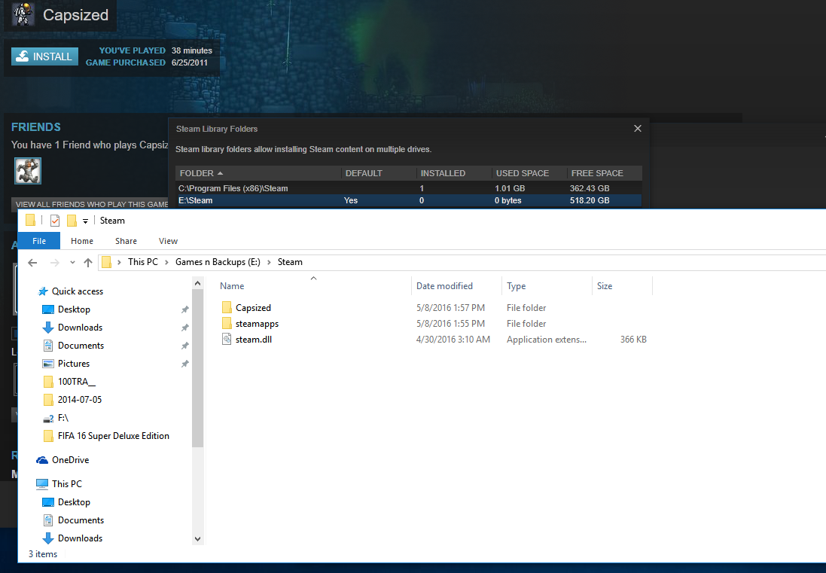Expand the chevron after This PC breadcrumb
Image resolution: width=826 pixels, height=573 pixels.
tap(167, 262)
